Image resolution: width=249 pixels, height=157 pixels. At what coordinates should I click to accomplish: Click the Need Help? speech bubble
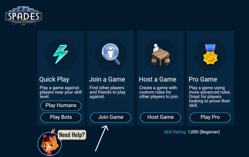click(x=72, y=135)
